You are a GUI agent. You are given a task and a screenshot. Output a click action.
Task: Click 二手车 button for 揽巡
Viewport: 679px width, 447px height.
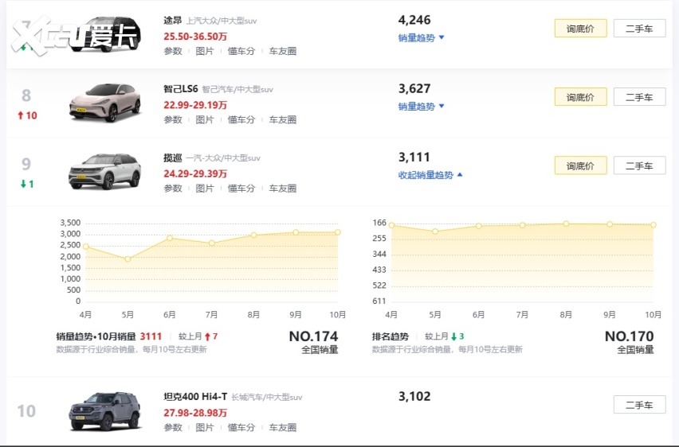[x=639, y=166]
